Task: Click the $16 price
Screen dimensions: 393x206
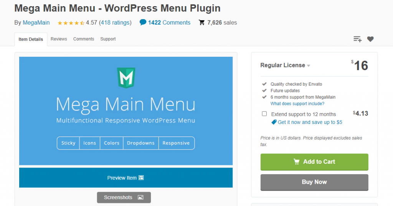Action: [x=359, y=66]
